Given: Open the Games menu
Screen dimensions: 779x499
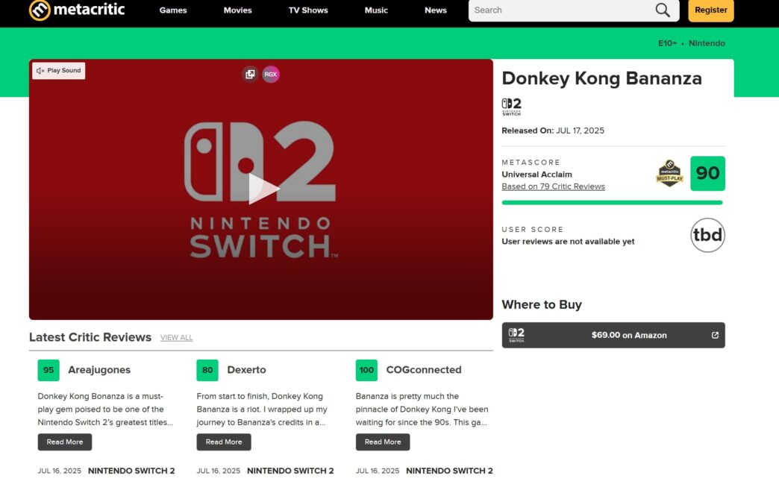Looking at the screenshot, I should click(x=173, y=10).
